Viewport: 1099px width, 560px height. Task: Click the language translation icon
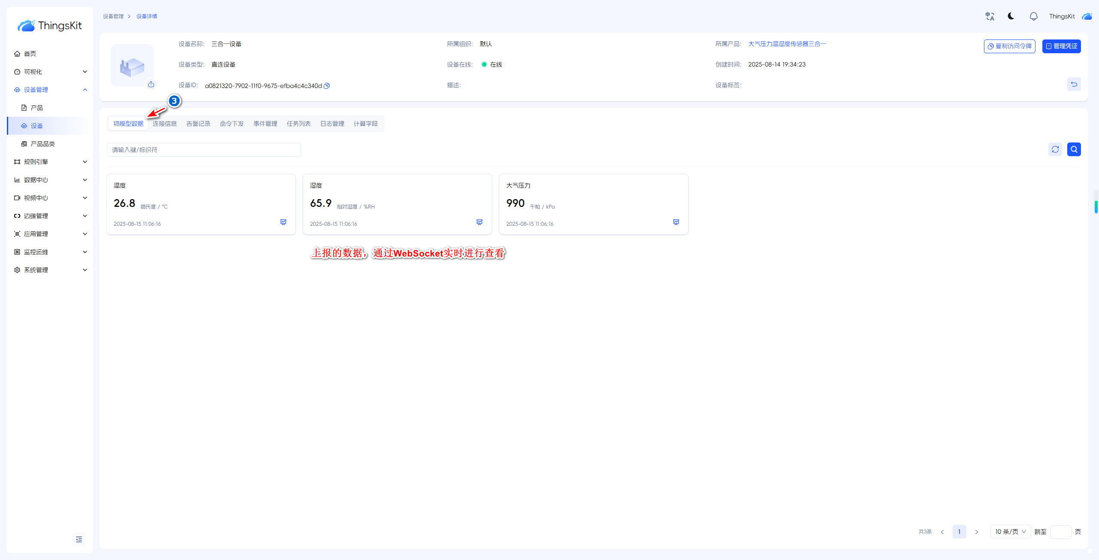click(990, 16)
